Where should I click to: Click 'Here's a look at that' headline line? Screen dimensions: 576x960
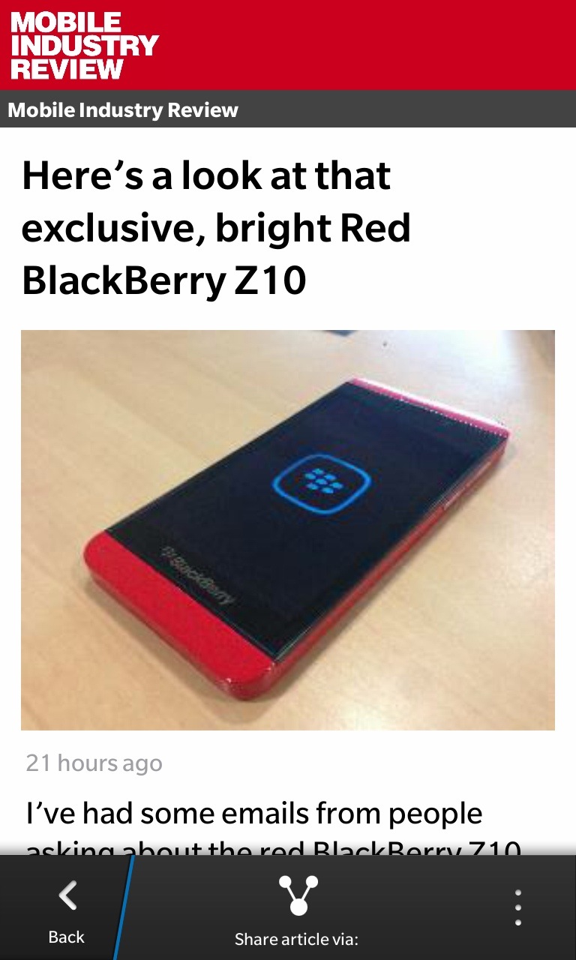[206, 177]
